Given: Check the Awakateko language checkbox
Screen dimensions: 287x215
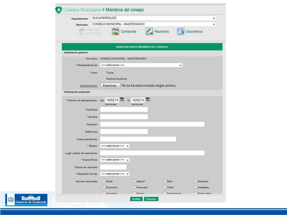Looking at the screenshot, I should coord(195,187).
